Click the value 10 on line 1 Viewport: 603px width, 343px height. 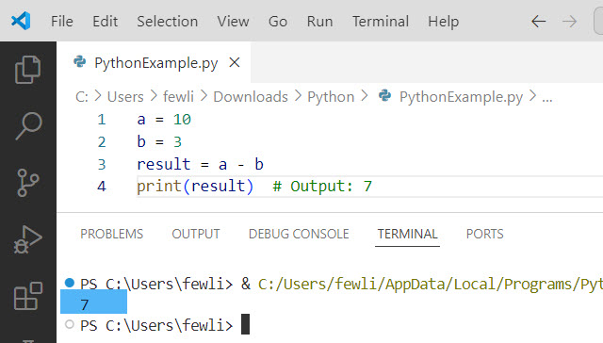(x=182, y=120)
